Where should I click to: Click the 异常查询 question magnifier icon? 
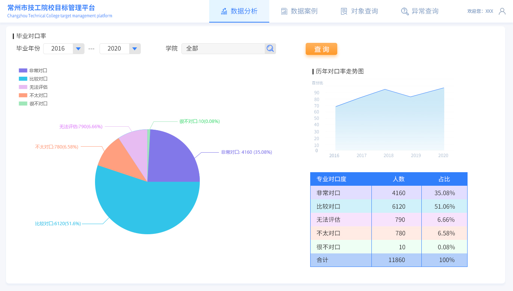pyautogui.click(x=404, y=11)
